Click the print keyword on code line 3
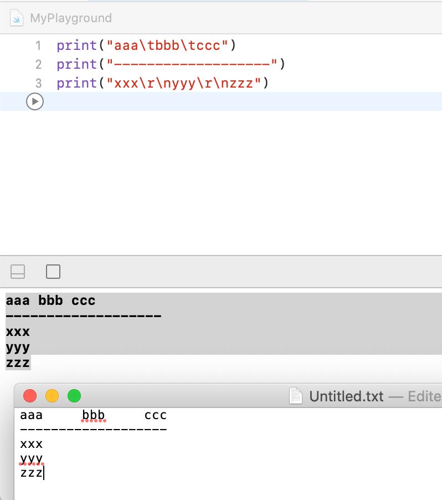Viewport: 442px width, 500px height. coord(76,83)
